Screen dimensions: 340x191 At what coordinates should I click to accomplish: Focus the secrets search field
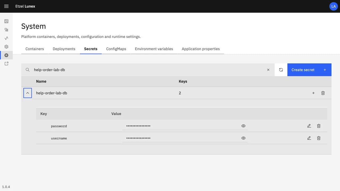[x=148, y=70]
